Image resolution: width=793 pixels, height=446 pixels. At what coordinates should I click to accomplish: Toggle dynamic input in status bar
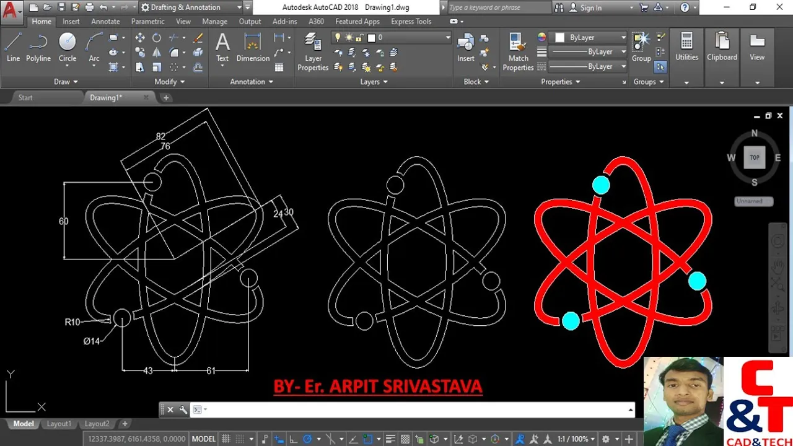[x=280, y=439]
